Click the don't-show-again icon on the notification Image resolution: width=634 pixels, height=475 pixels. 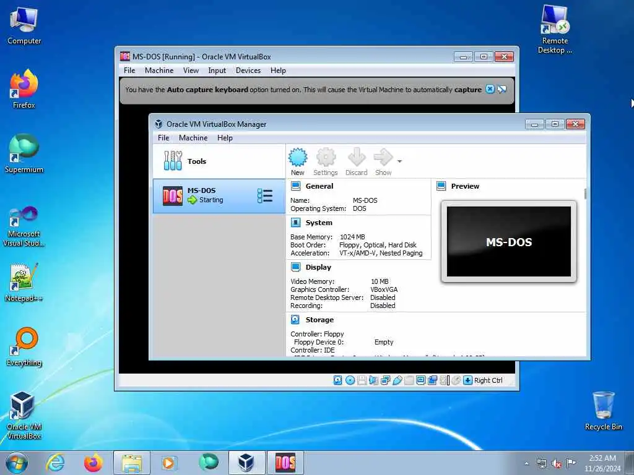502,89
